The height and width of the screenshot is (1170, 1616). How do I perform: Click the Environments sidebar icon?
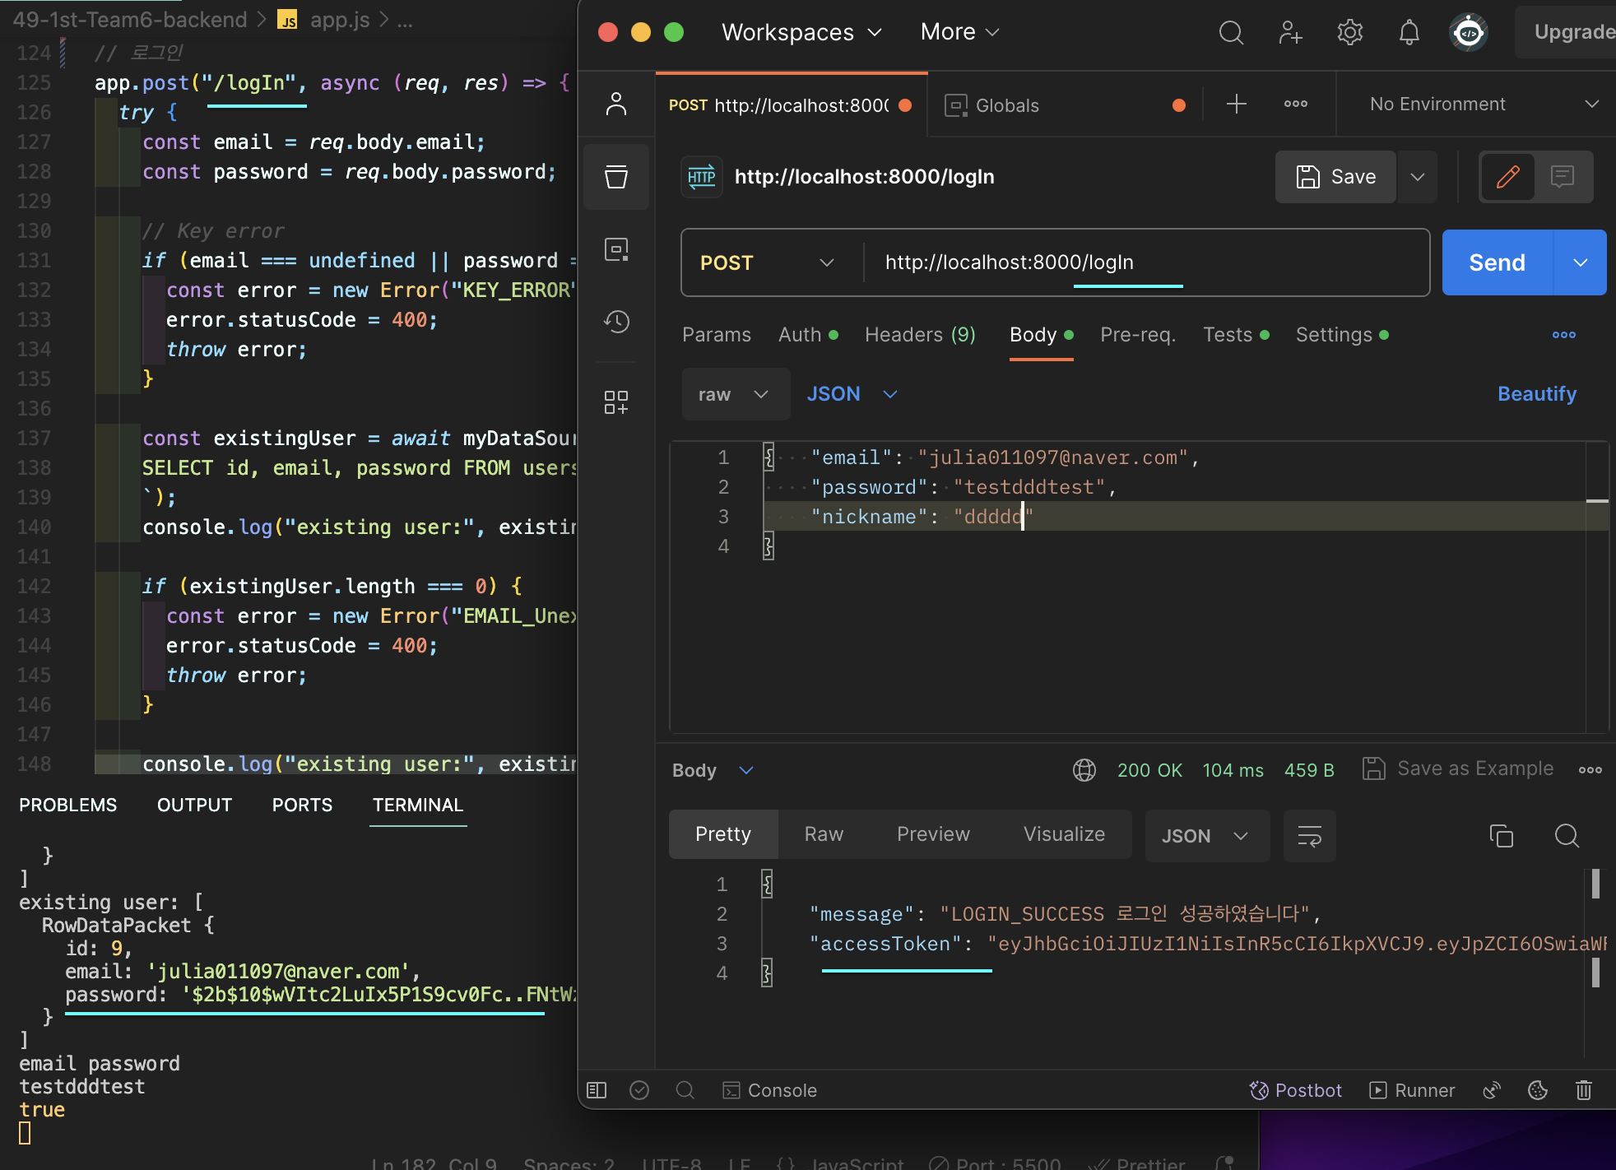click(x=616, y=249)
